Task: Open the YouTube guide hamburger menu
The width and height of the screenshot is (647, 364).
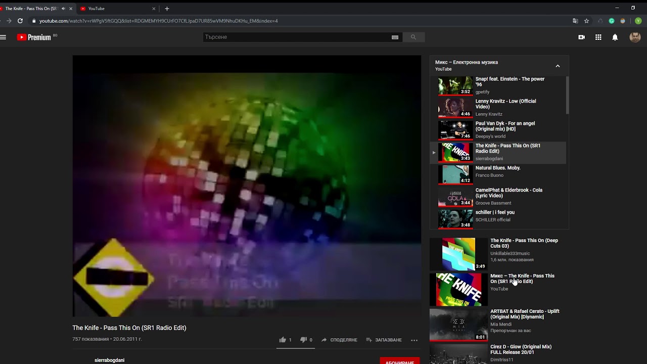Action: pyautogui.click(x=3, y=37)
